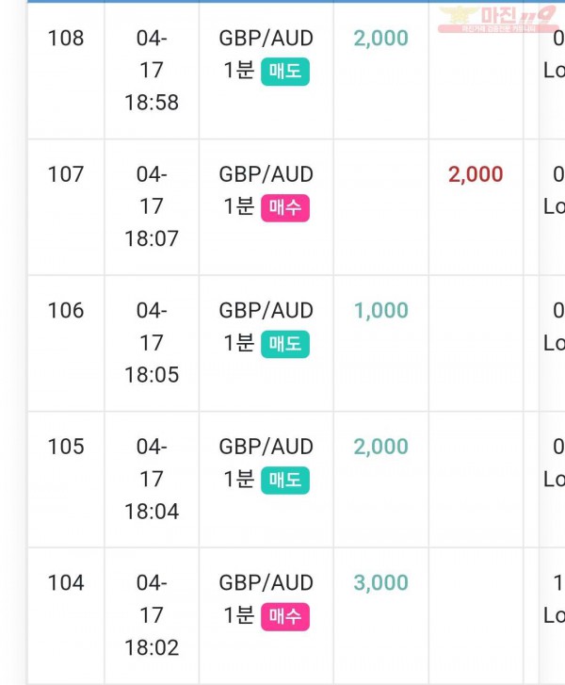Click GBP/AUD pair text in row 105

[266, 447]
